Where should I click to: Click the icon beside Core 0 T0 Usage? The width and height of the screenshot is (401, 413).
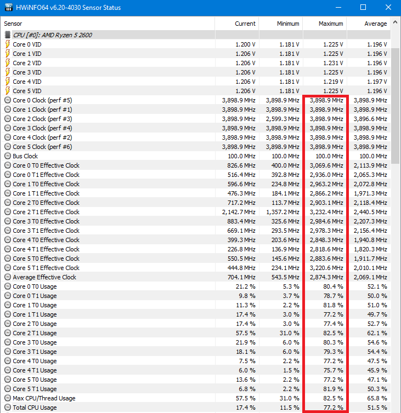pyautogui.click(x=8, y=286)
